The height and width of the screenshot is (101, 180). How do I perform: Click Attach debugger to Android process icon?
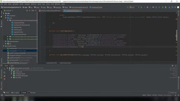point(156,7)
